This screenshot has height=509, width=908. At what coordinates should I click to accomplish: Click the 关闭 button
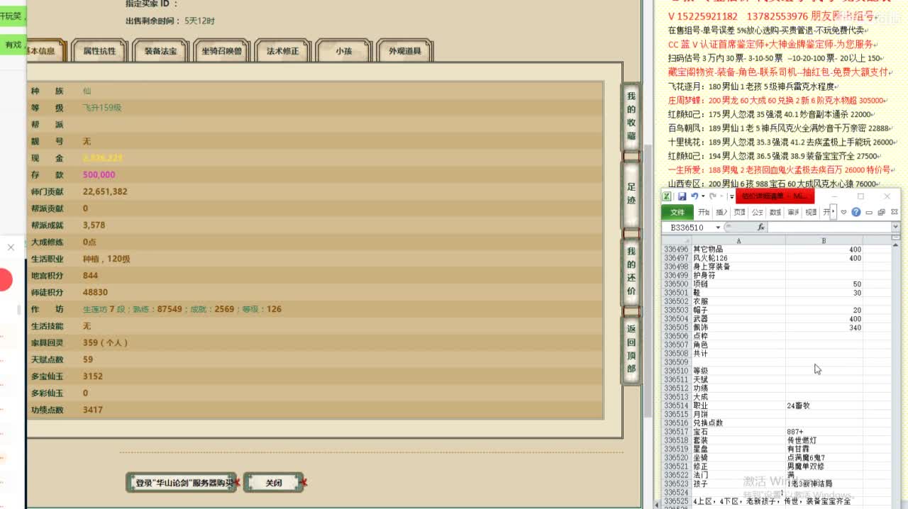273,483
